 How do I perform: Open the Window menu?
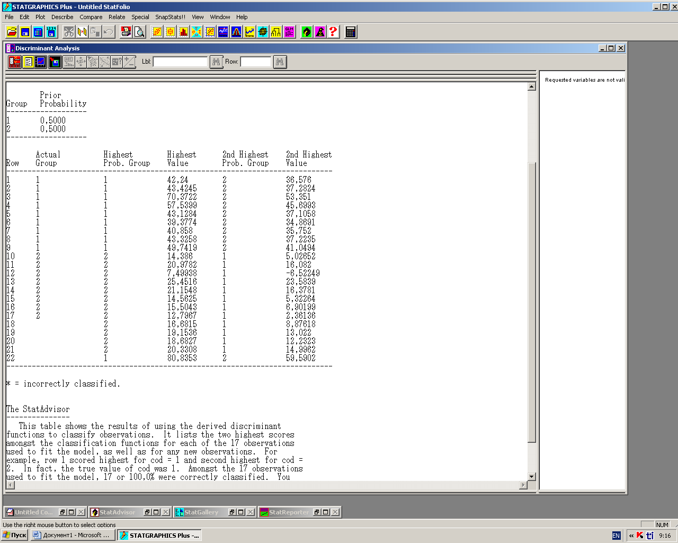click(220, 17)
